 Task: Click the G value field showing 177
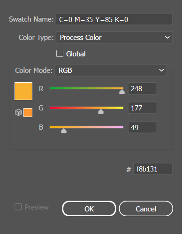tap(142, 108)
